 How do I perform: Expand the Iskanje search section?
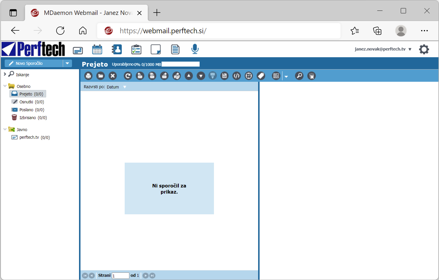coord(5,74)
